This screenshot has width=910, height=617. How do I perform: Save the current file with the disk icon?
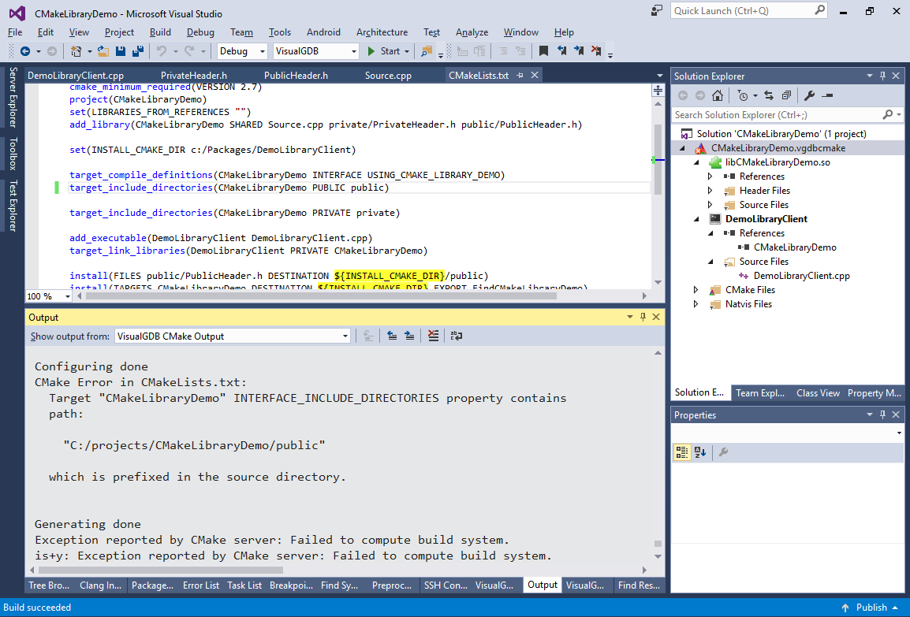click(121, 51)
